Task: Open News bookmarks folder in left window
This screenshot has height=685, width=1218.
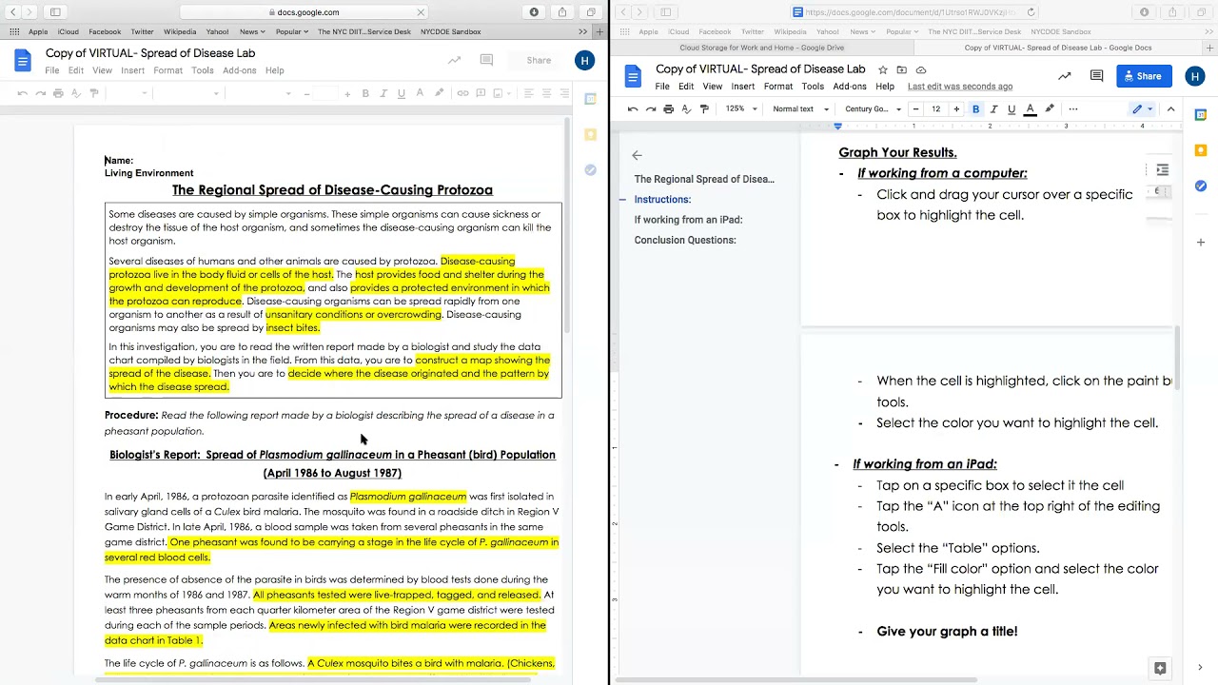Action: click(252, 31)
